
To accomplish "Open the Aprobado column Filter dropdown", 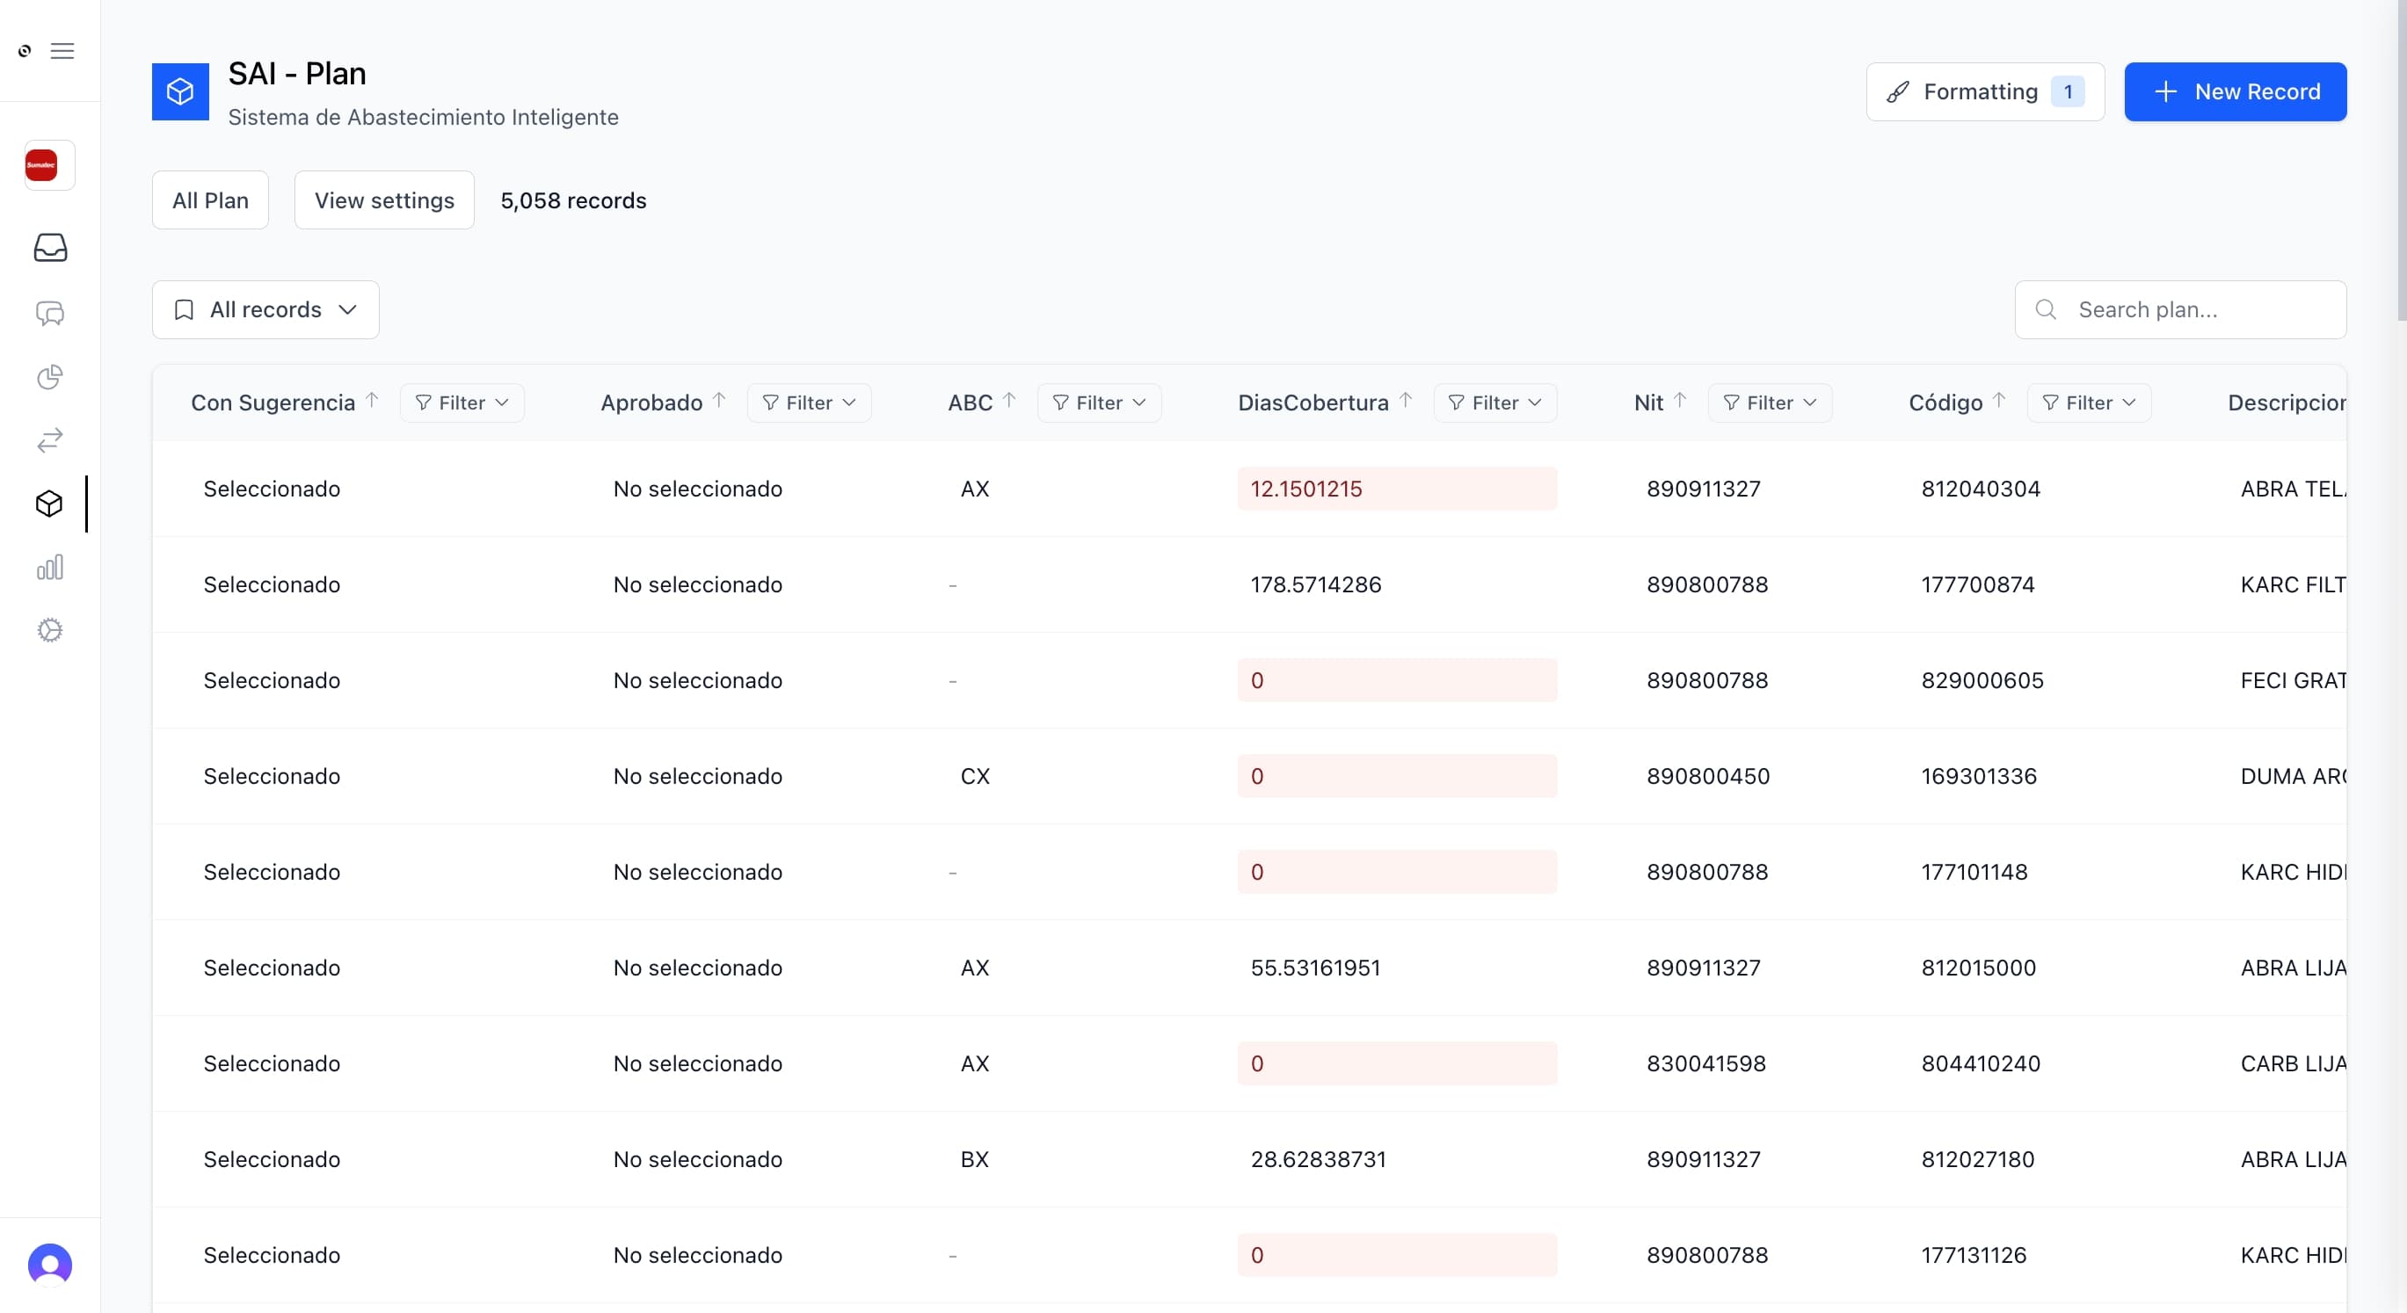I will [809, 403].
